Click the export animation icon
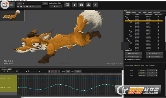Image resolution: width=166 pixels, height=98 pixels. [x=67, y=5]
